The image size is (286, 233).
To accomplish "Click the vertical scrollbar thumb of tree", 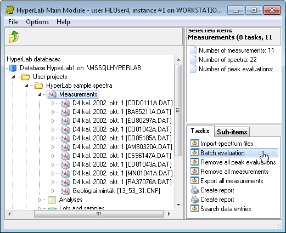I will click(x=178, y=110).
